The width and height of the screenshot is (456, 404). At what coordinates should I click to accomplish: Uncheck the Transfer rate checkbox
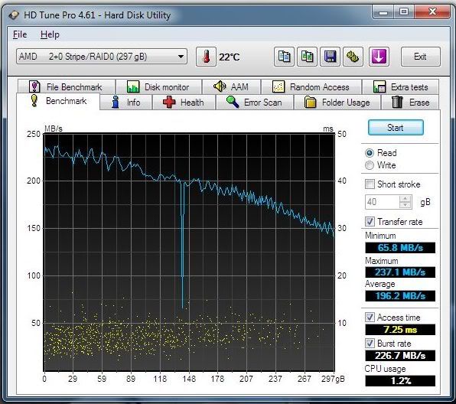pyautogui.click(x=370, y=222)
